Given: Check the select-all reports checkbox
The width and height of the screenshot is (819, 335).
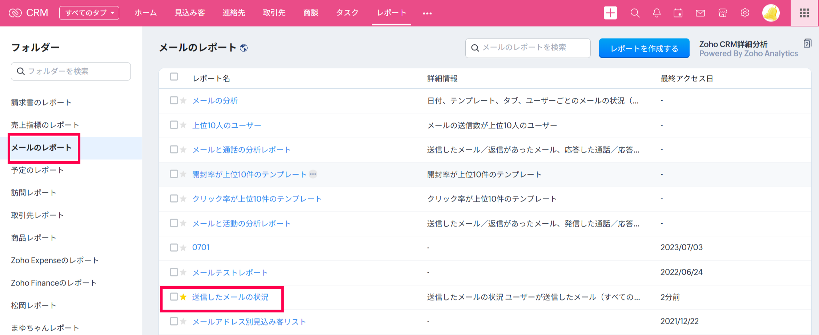Looking at the screenshot, I should 174,77.
